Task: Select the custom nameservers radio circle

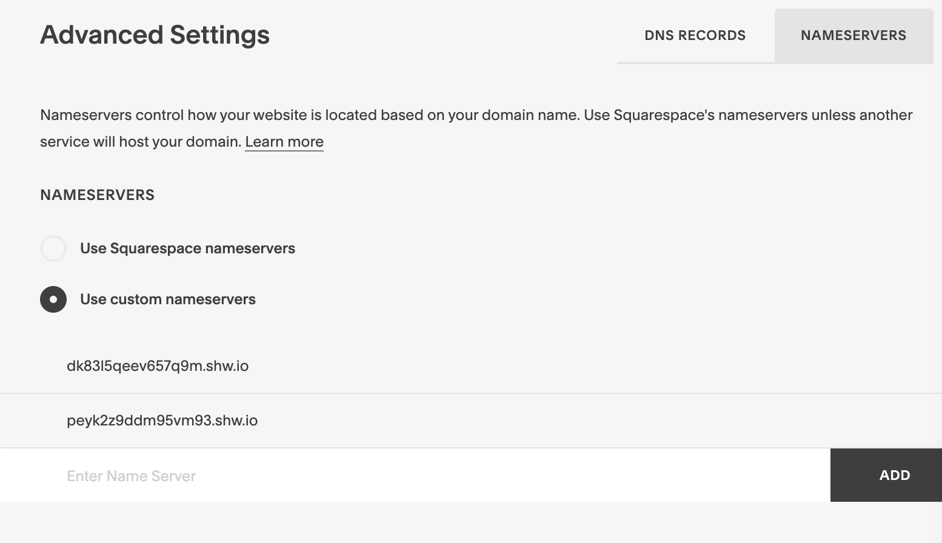Action: [x=53, y=299]
